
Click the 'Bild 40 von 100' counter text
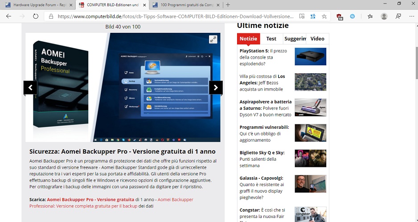coord(123,27)
